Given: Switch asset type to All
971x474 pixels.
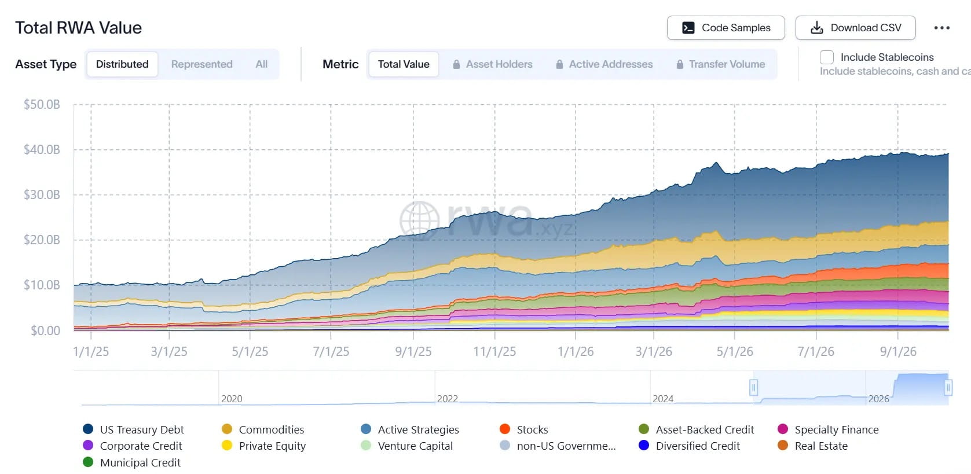Looking at the screenshot, I should click(x=262, y=64).
